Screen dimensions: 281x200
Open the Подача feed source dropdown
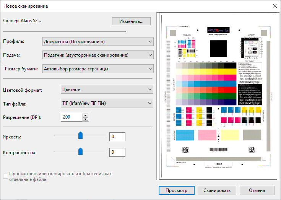[98, 55]
